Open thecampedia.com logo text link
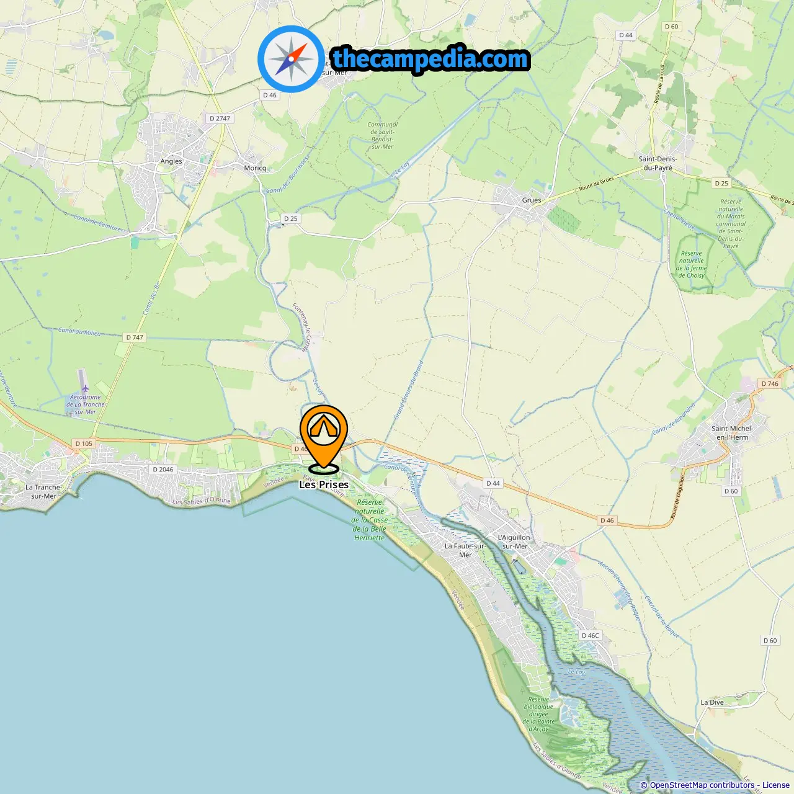 [430, 60]
